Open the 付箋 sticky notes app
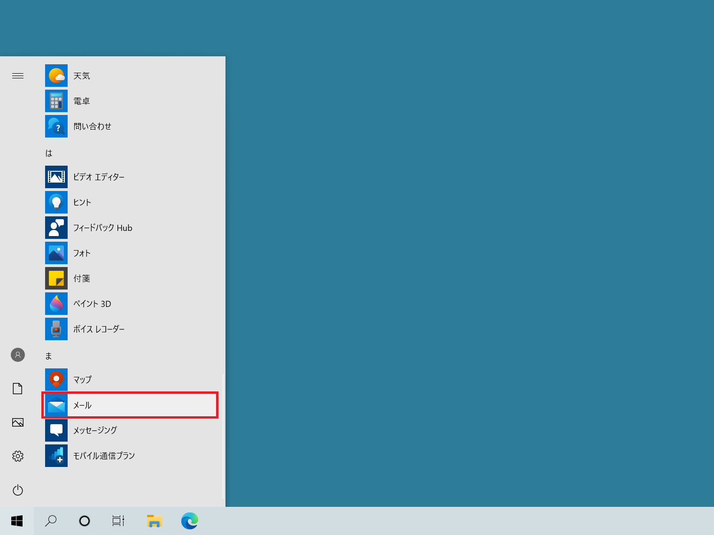This screenshot has height=535, width=714. [81, 278]
